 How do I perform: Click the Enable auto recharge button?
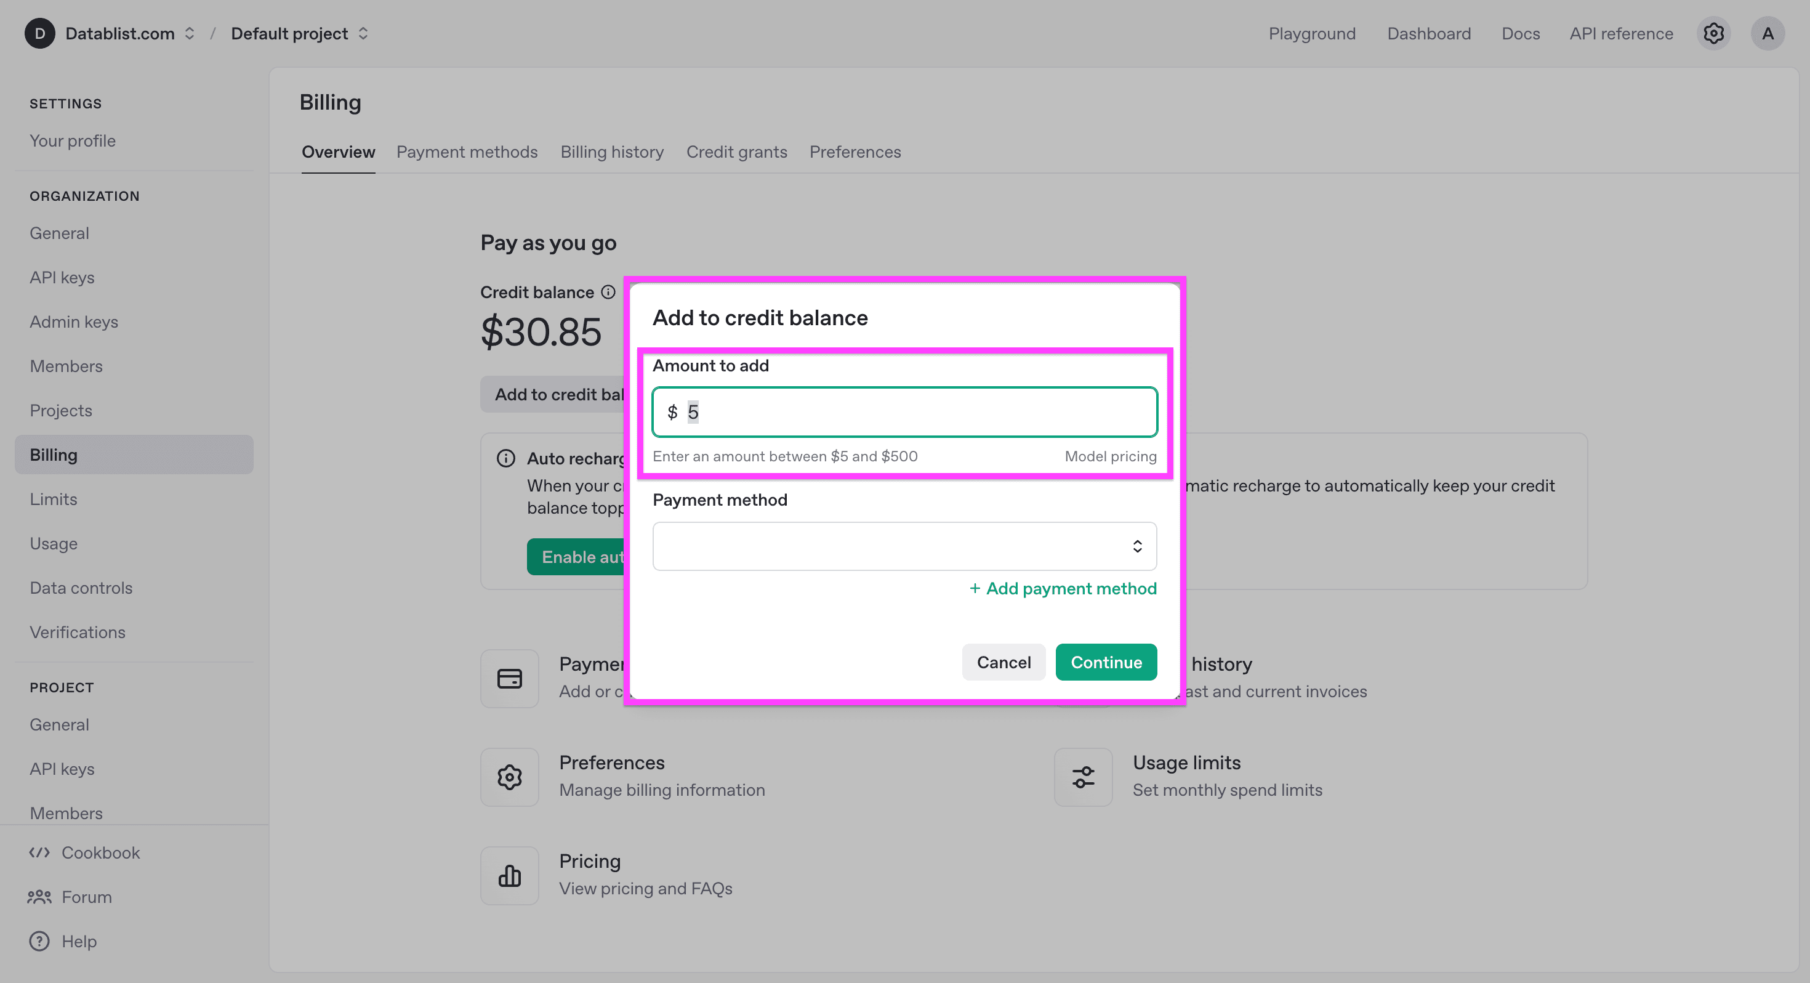(x=576, y=556)
